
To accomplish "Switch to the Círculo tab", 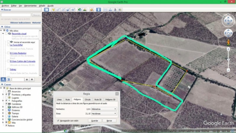I will click(x=88, y=99).
